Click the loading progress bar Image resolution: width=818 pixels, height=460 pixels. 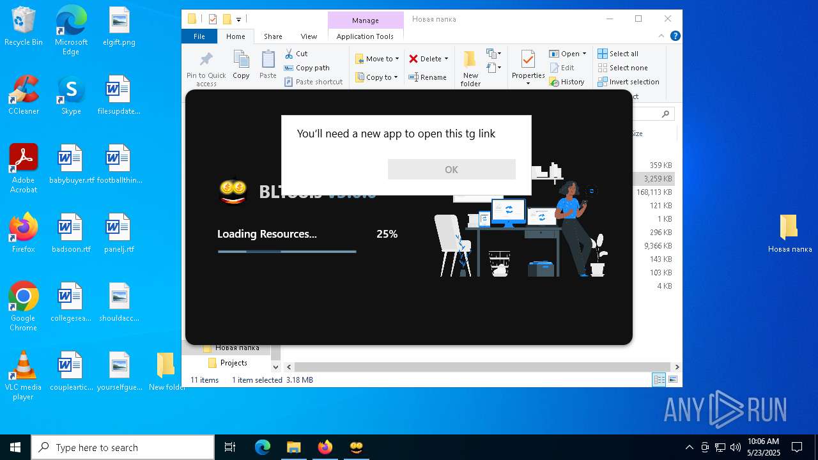[286, 252]
